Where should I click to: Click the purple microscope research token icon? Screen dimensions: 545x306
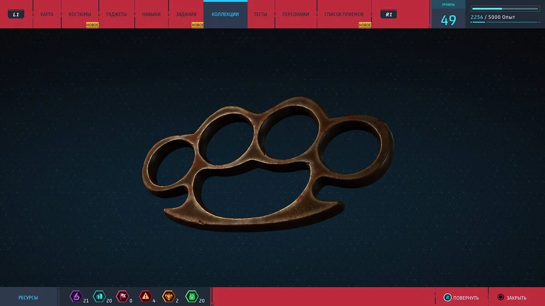click(x=75, y=297)
